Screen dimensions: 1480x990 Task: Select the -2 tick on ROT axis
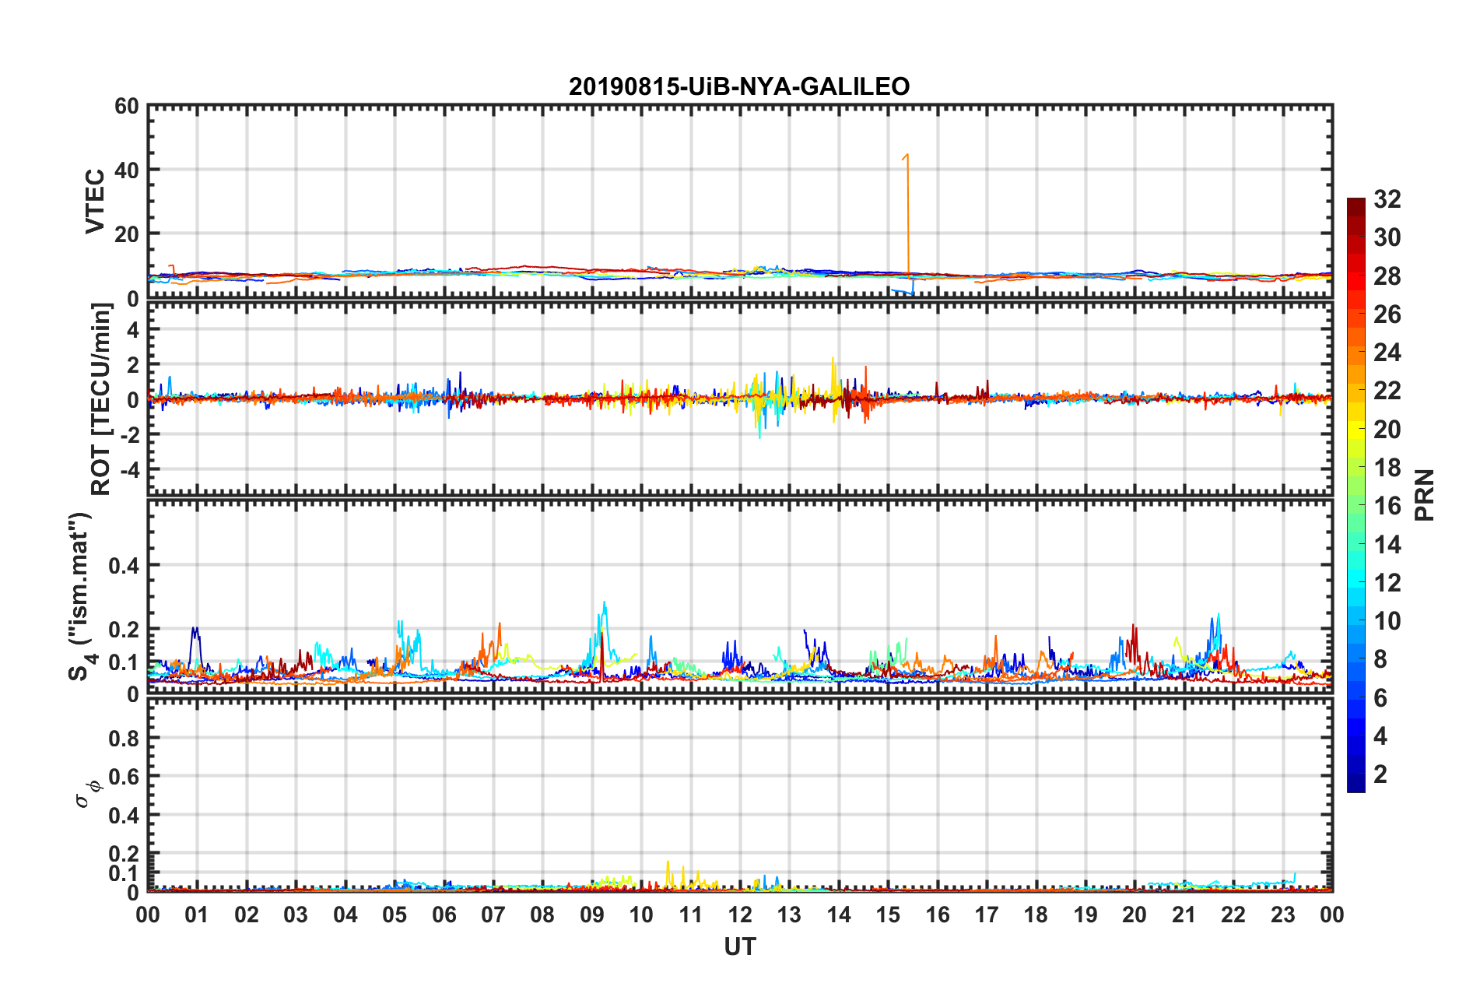128,434
